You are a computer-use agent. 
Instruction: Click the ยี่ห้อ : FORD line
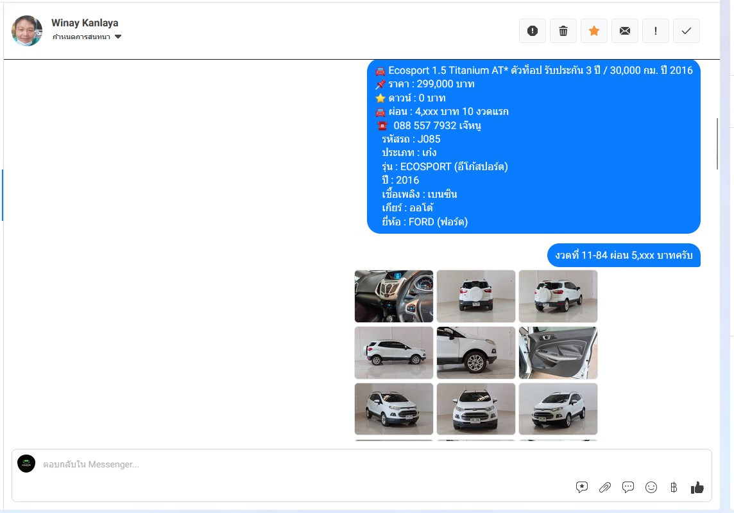click(x=425, y=222)
